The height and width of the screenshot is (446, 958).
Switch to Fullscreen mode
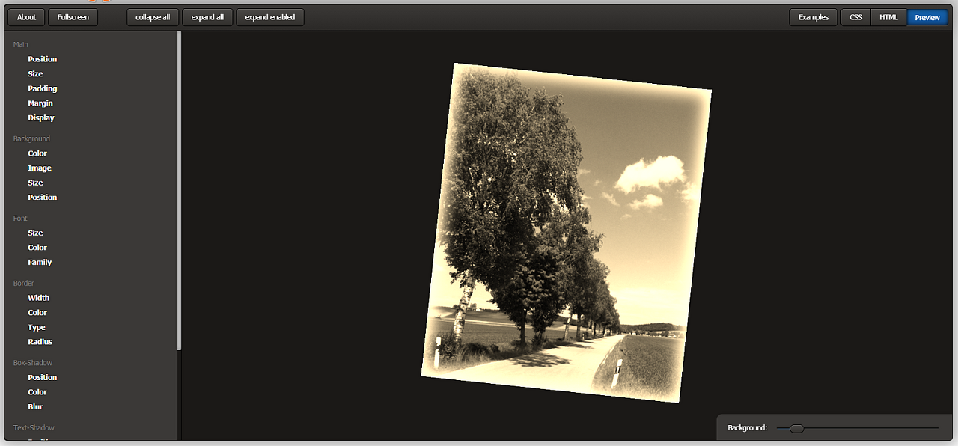pyautogui.click(x=73, y=17)
